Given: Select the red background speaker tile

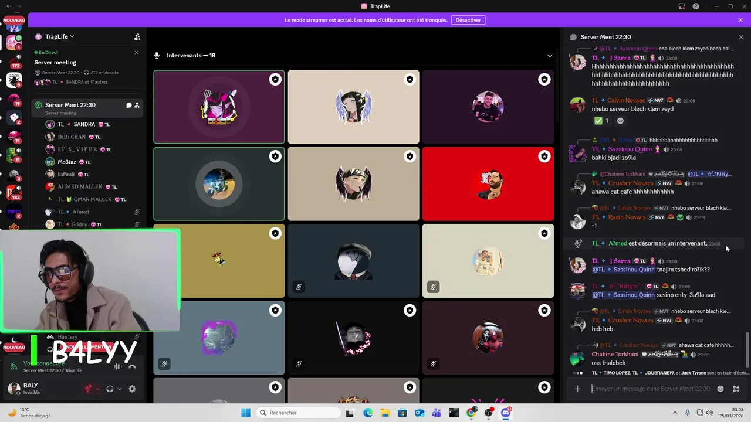Looking at the screenshot, I should (488, 184).
